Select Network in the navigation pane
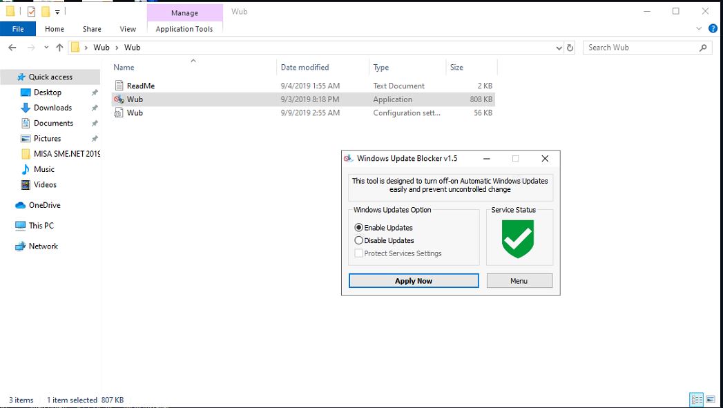723x408 pixels. click(x=44, y=246)
